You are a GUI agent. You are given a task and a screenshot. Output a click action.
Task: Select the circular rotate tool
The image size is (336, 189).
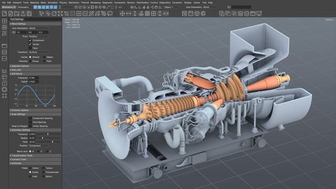click(54, 14)
